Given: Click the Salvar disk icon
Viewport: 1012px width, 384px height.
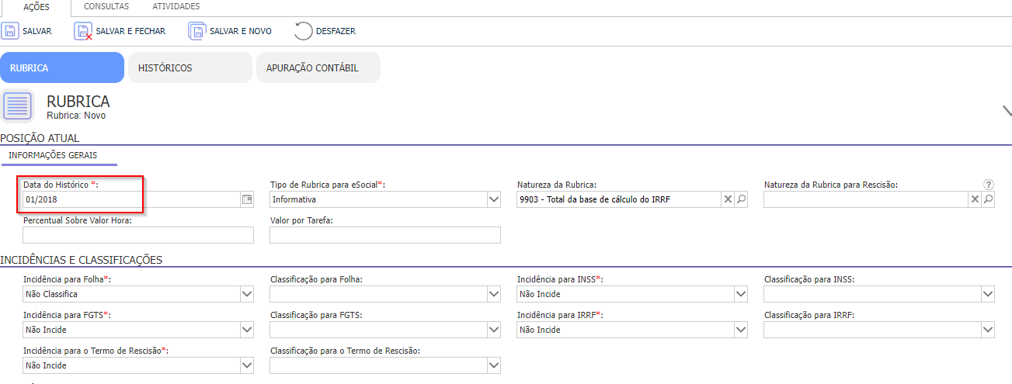Looking at the screenshot, I should [11, 31].
